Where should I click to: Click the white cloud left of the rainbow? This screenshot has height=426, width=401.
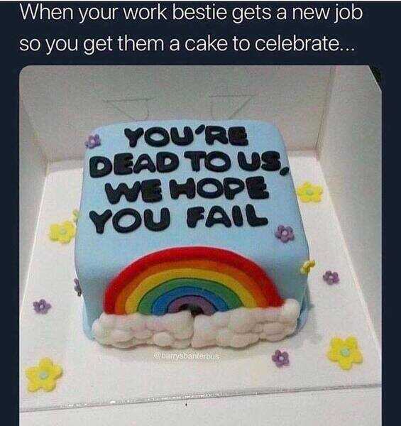pos(143,330)
